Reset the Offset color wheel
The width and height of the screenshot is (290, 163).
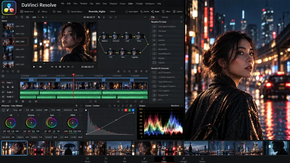point(80,115)
